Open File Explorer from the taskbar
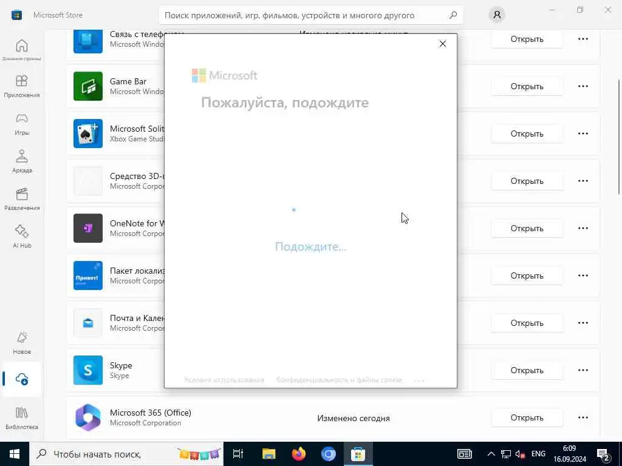The image size is (622, 466). click(x=268, y=454)
